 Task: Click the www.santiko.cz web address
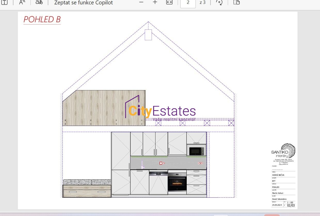pos(284,164)
